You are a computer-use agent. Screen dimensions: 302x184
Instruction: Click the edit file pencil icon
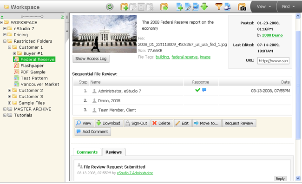[x=188, y=7]
